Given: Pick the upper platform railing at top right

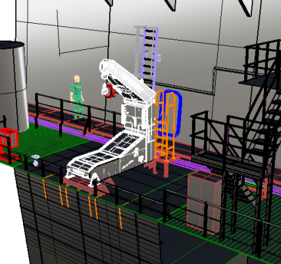Looking at the screenshot, I should click(x=261, y=61).
